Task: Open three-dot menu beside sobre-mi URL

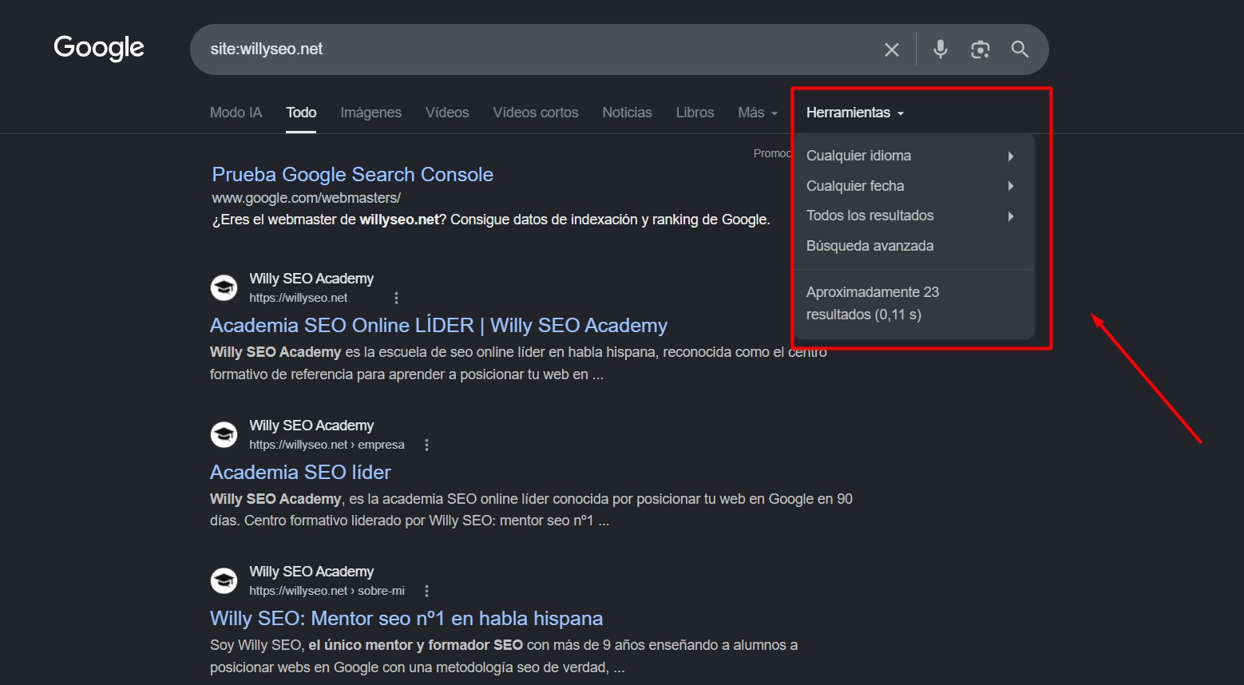Action: [x=426, y=591]
